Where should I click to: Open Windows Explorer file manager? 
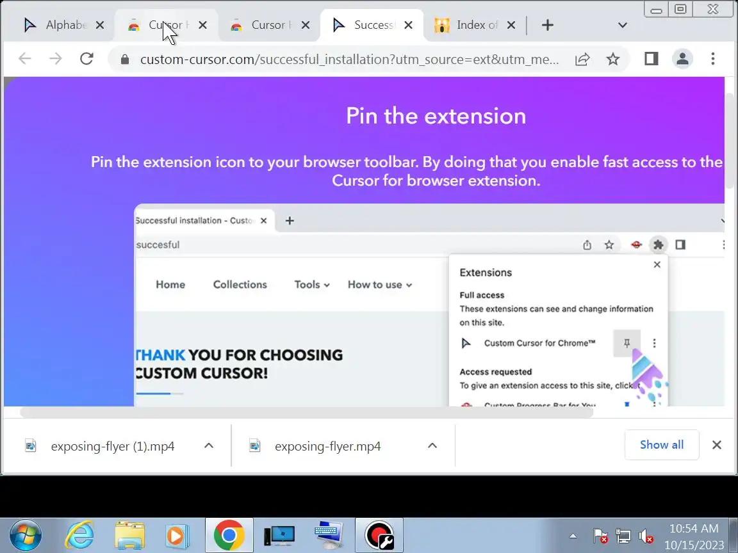tap(129, 535)
